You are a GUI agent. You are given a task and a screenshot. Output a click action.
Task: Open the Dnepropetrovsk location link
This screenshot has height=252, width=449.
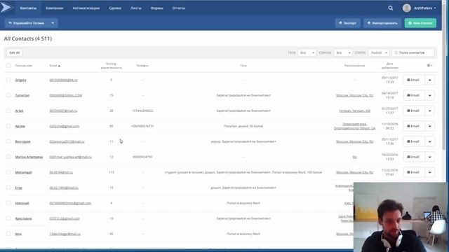[354, 126]
